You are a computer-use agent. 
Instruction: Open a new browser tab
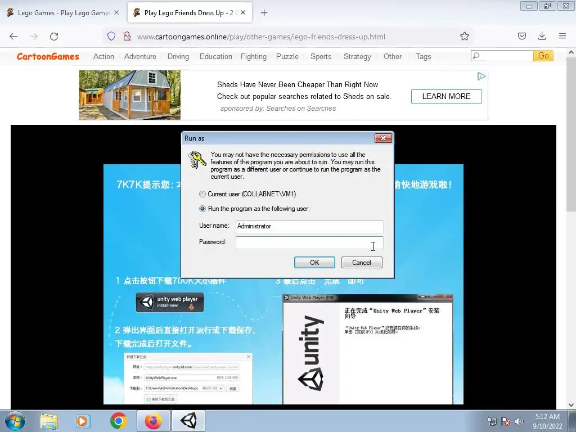click(264, 13)
